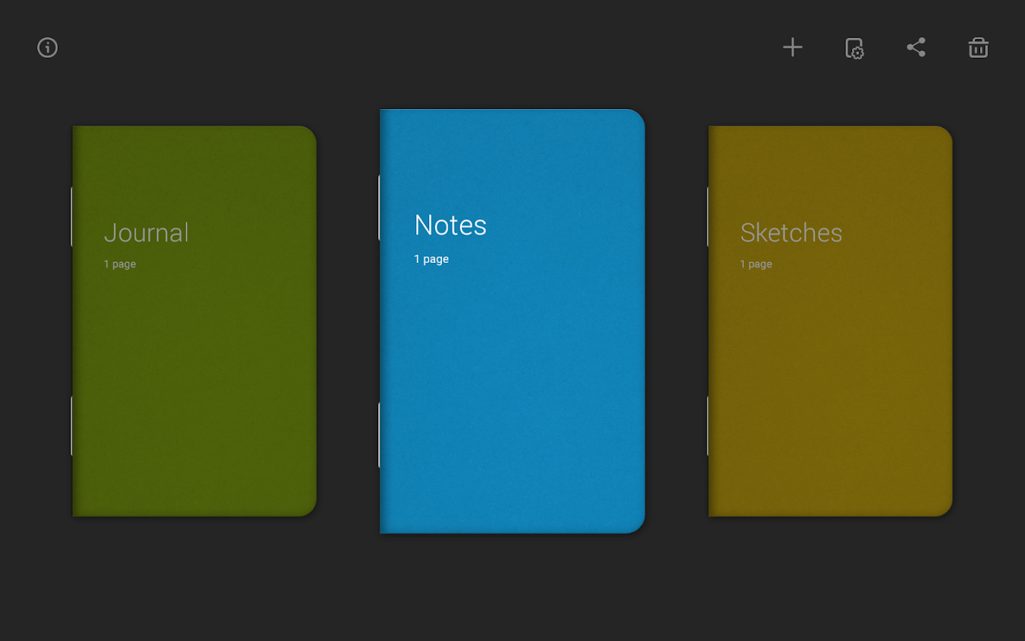
Task: Open the Sketches notebook
Action: pos(829,320)
